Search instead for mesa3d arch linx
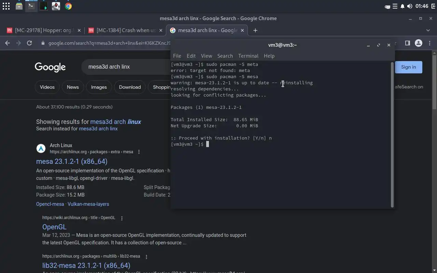 click(x=98, y=129)
